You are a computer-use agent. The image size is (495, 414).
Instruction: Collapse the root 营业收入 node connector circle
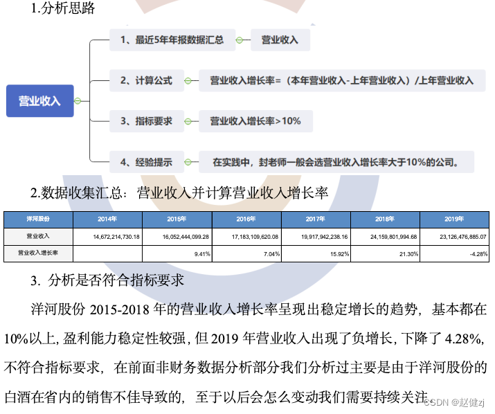(x=78, y=101)
